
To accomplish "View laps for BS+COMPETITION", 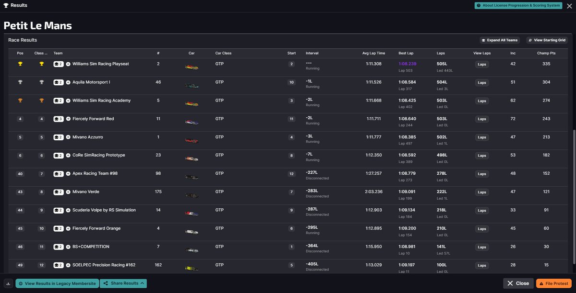I will coord(482,247).
